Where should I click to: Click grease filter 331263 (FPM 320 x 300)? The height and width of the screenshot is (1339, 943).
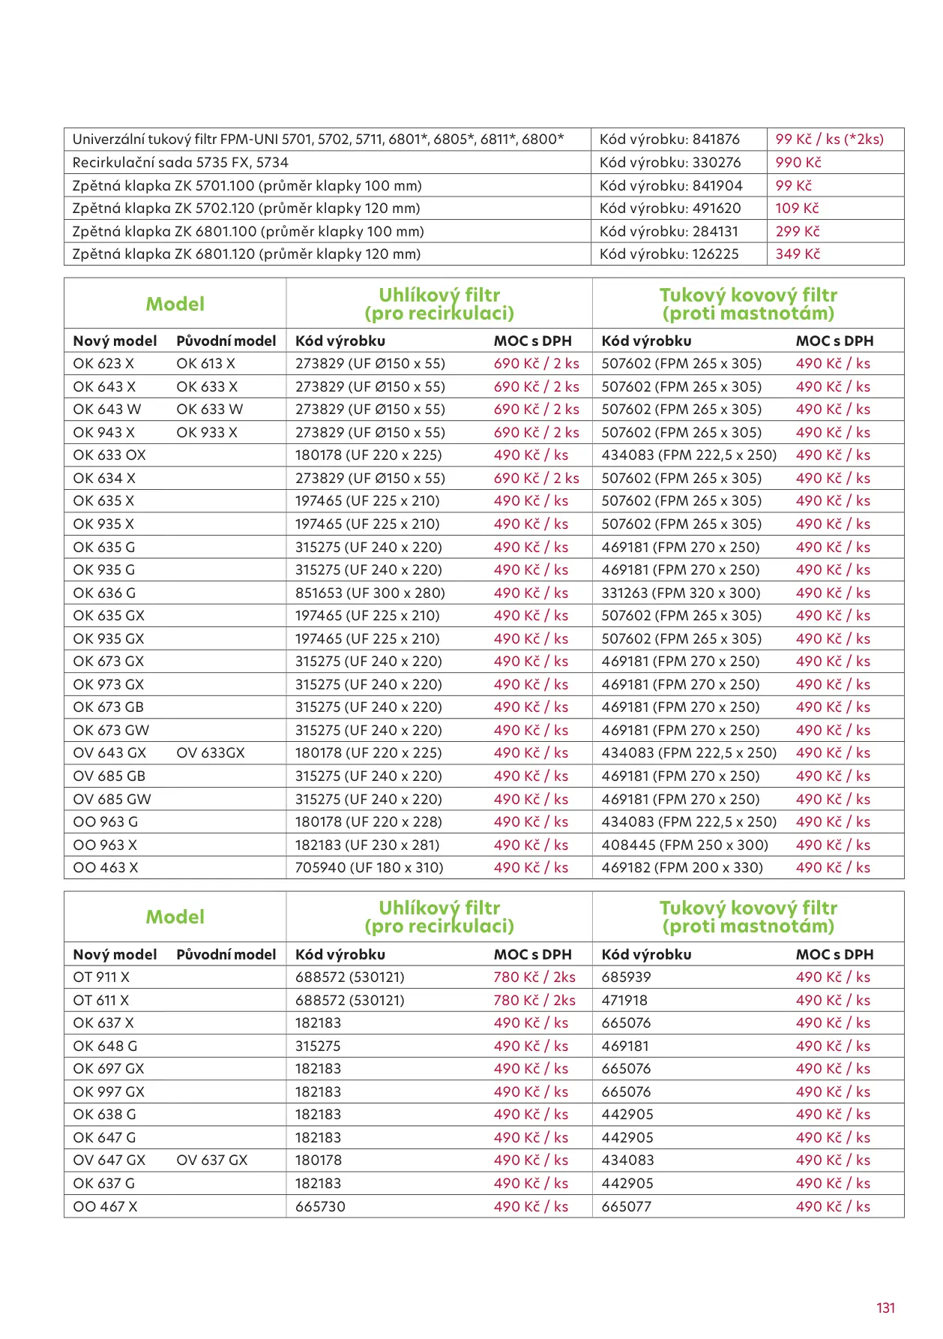pyautogui.click(x=681, y=593)
